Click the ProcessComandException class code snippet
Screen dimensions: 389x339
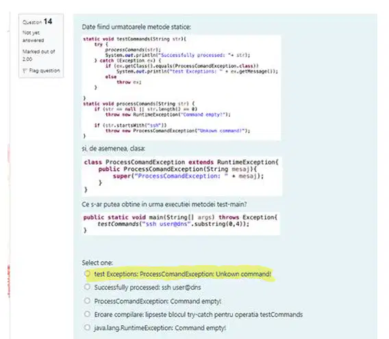pos(182,176)
